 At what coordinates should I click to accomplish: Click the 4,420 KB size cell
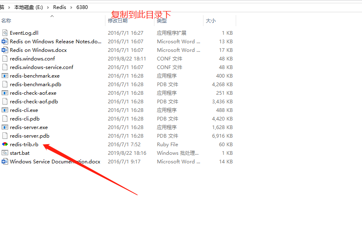tap(222, 118)
